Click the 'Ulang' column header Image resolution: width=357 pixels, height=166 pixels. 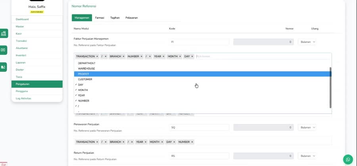315,29
